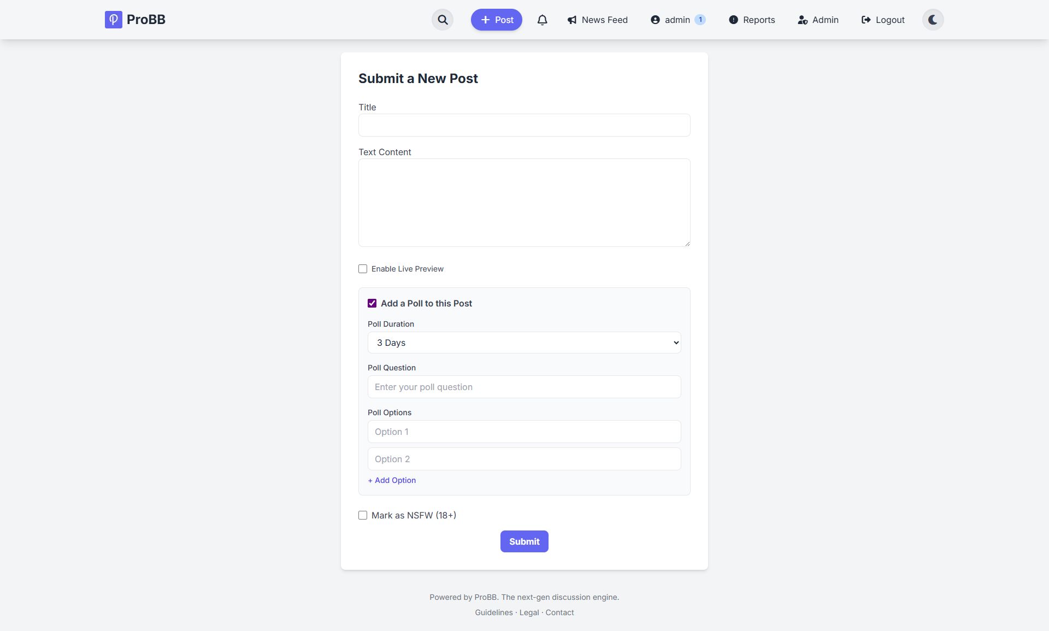Toggle dark mode moon icon
The height and width of the screenshot is (631, 1049).
pyautogui.click(x=933, y=20)
